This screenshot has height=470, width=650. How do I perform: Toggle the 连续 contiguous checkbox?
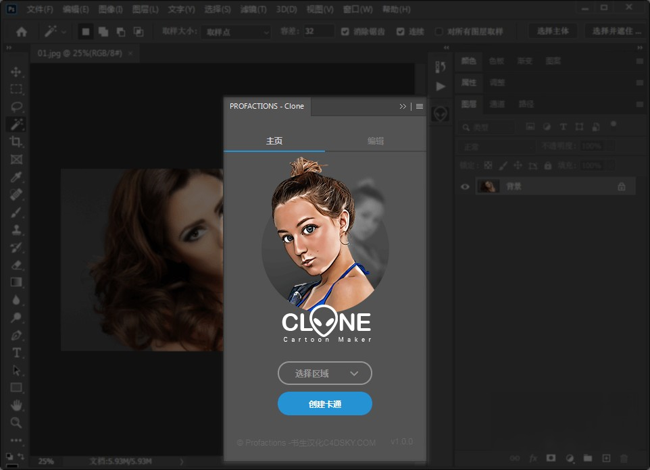pyautogui.click(x=400, y=32)
